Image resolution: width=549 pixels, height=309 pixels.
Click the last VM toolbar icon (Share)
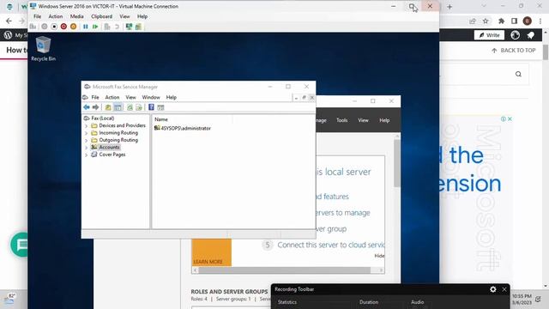139,27
